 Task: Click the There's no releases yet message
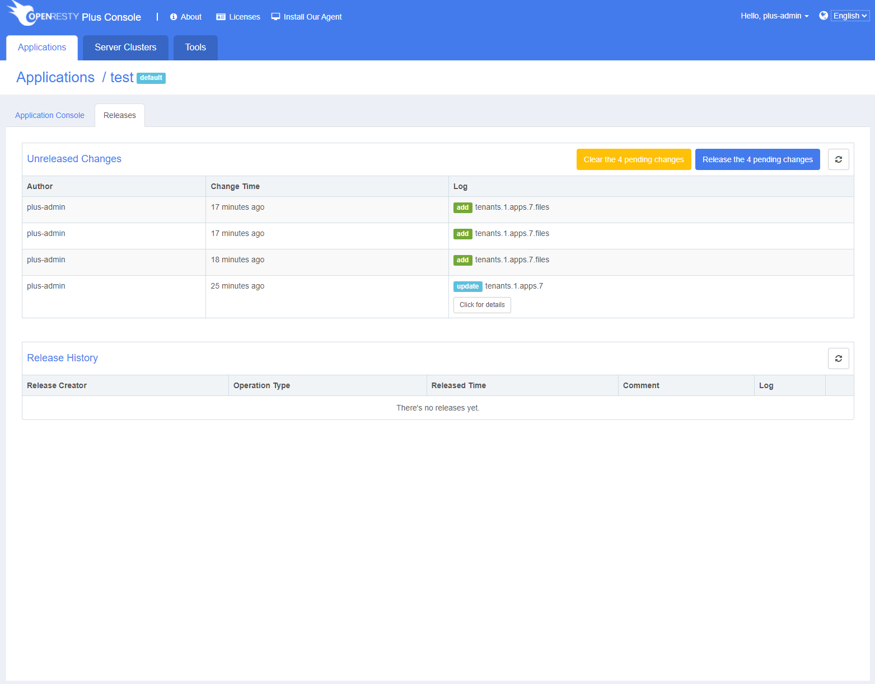pyautogui.click(x=438, y=408)
